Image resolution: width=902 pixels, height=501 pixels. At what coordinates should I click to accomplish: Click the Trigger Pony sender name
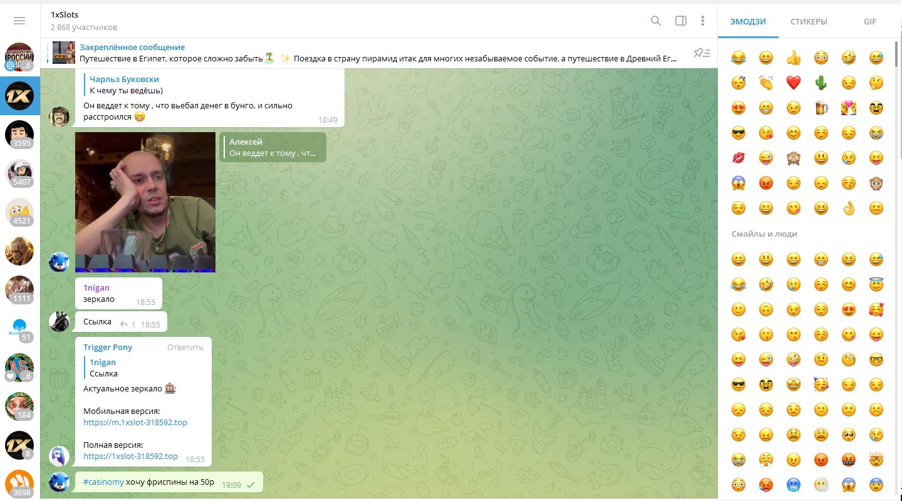pos(108,348)
